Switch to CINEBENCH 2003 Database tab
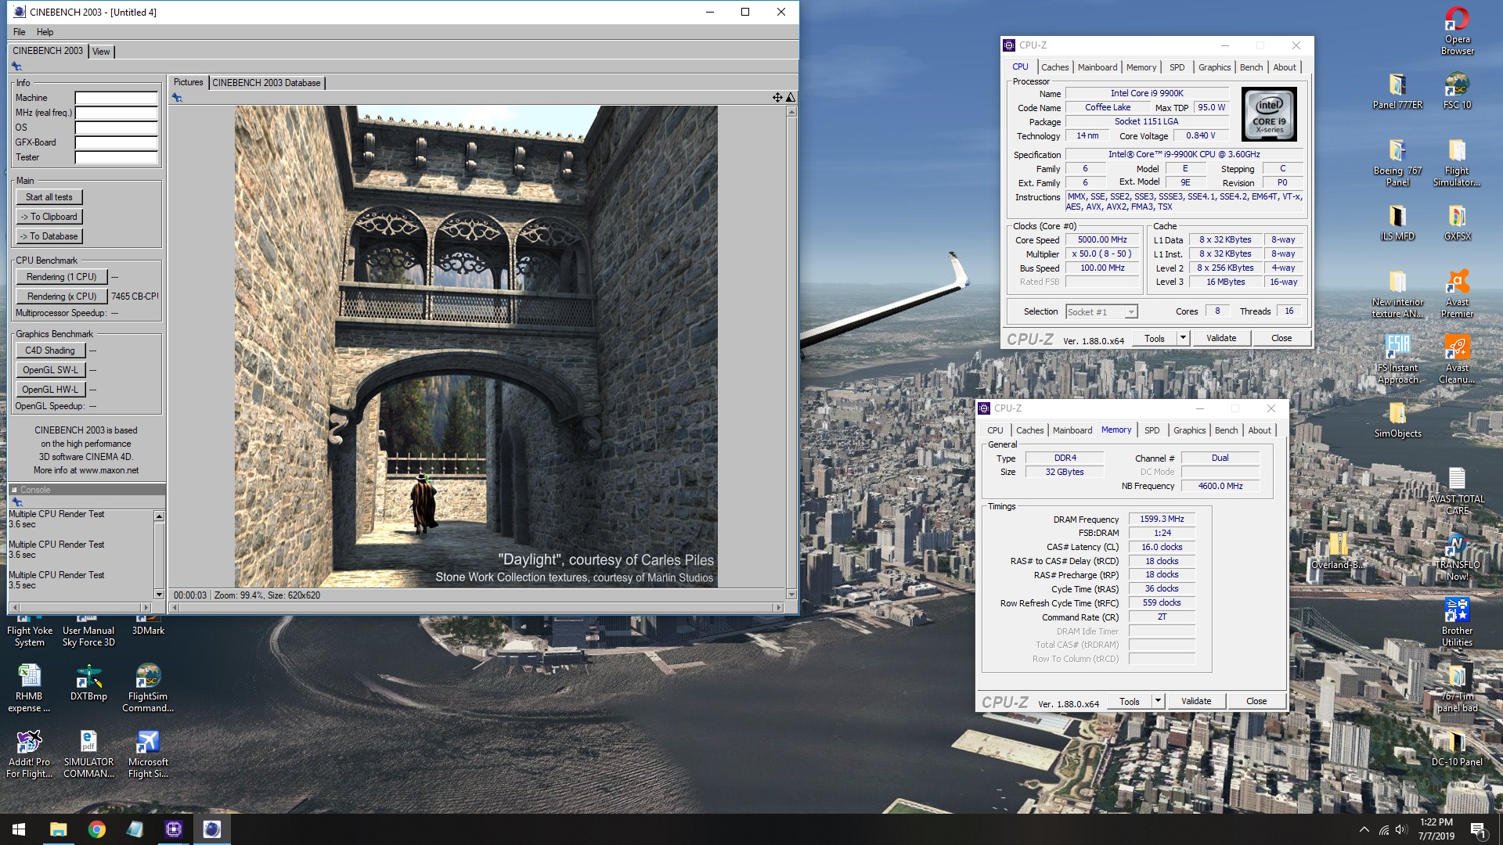 [x=266, y=83]
